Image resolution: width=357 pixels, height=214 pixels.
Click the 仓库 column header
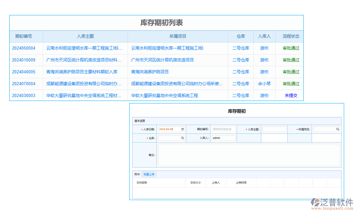click(241, 36)
